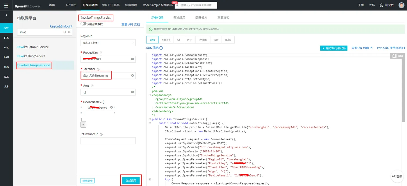This screenshot has width=407, height=186.
Task: Select the CMS product in sidebar
Action: (6, 67)
